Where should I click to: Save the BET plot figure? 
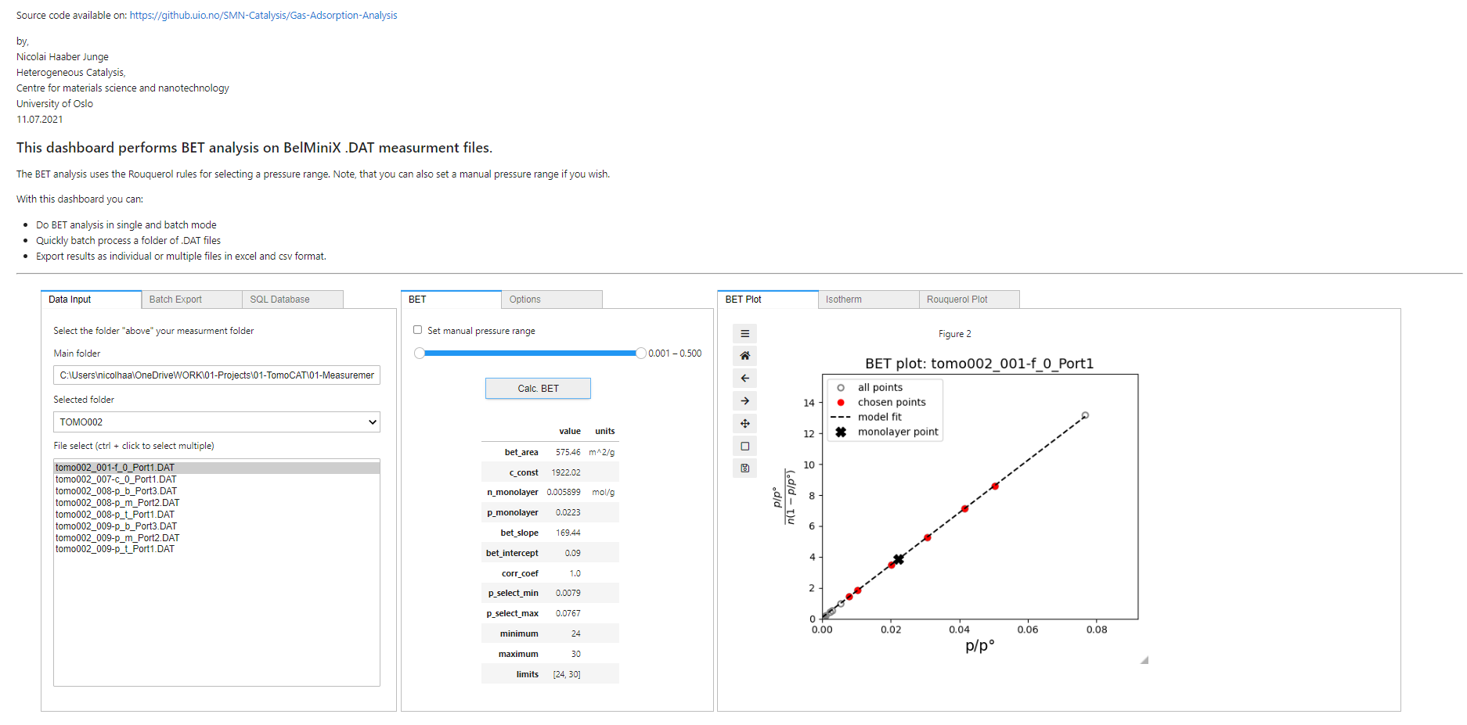pos(744,468)
